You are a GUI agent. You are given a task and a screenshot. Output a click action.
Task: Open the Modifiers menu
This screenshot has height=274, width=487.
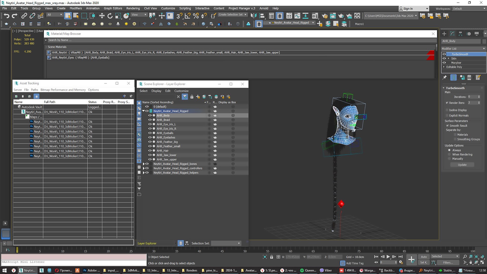tap(76, 8)
